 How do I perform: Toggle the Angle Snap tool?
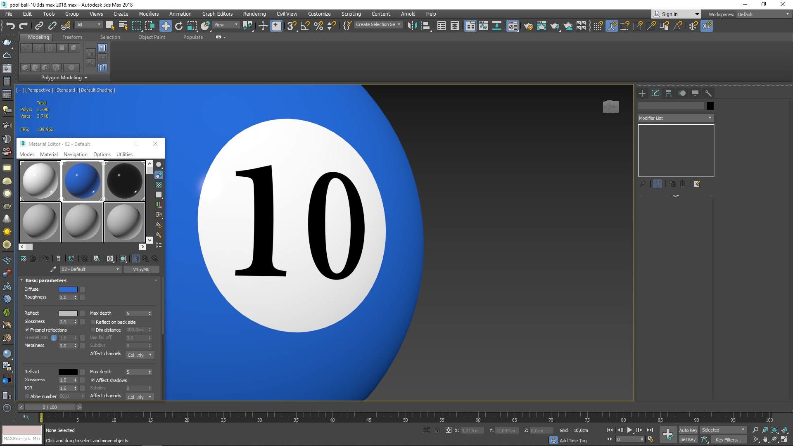click(305, 26)
